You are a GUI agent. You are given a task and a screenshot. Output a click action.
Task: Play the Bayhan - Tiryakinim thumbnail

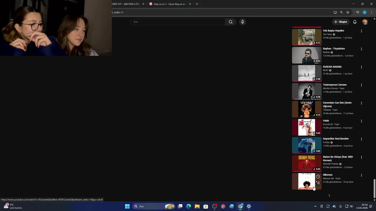[x=307, y=55]
